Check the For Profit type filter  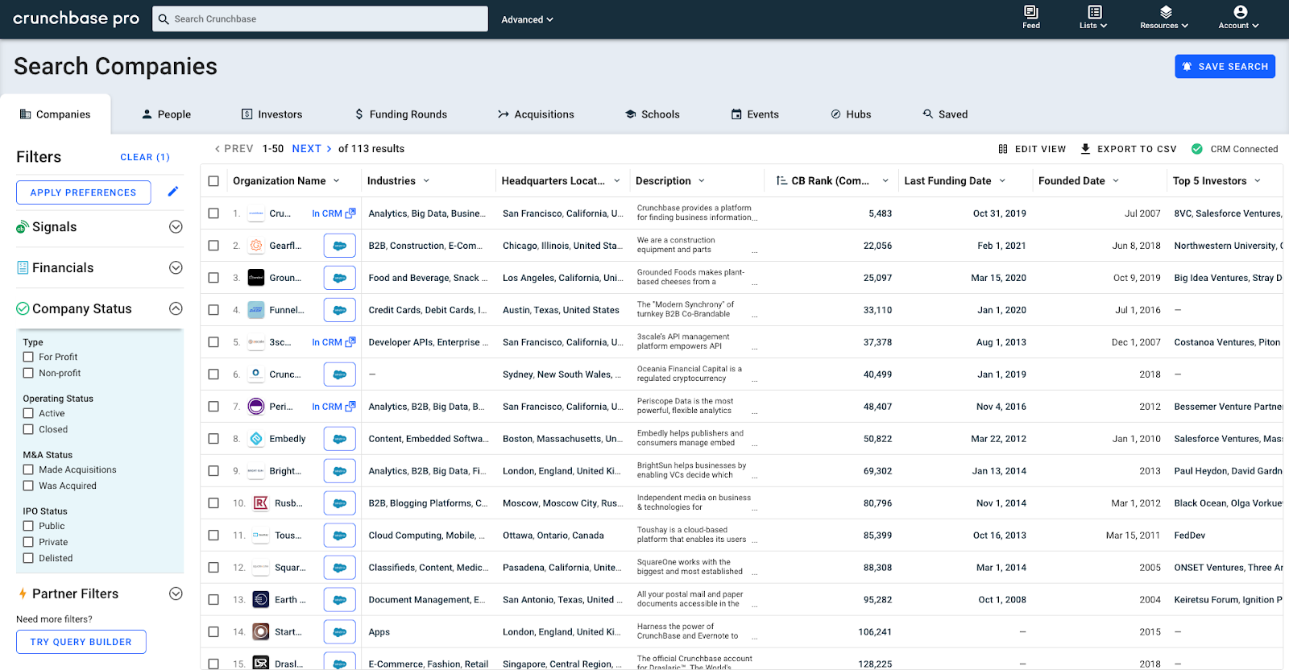pyautogui.click(x=28, y=357)
